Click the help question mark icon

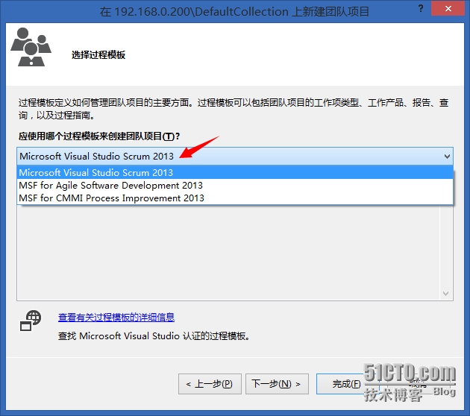tap(421, 8)
